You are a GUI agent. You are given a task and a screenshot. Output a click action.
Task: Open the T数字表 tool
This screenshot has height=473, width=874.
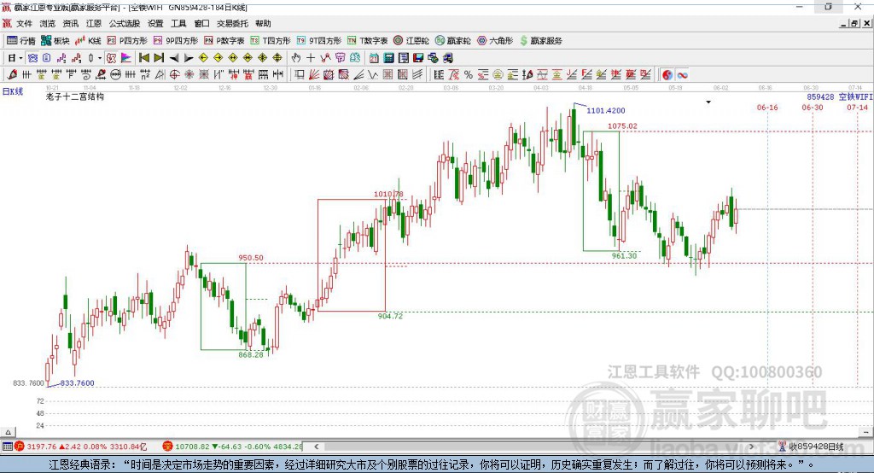pos(367,41)
